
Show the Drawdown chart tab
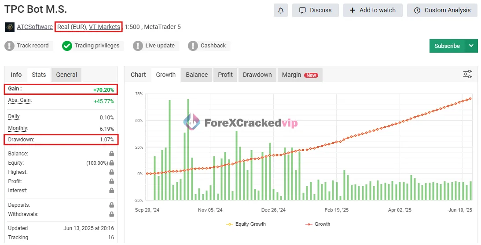tap(257, 75)
